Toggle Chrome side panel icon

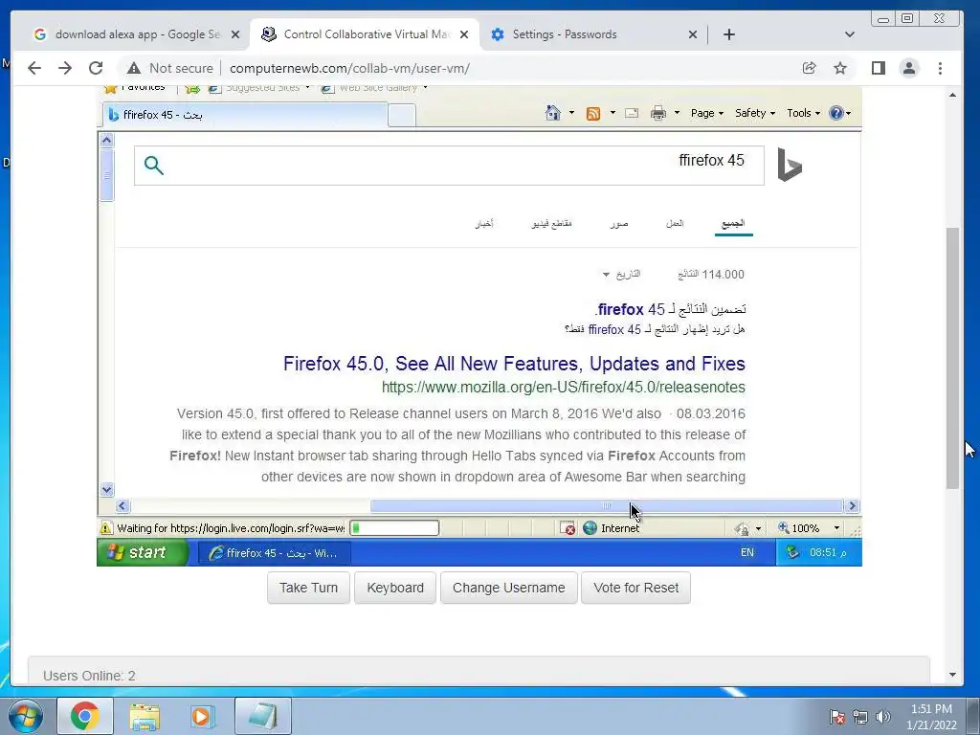point(879,68)
